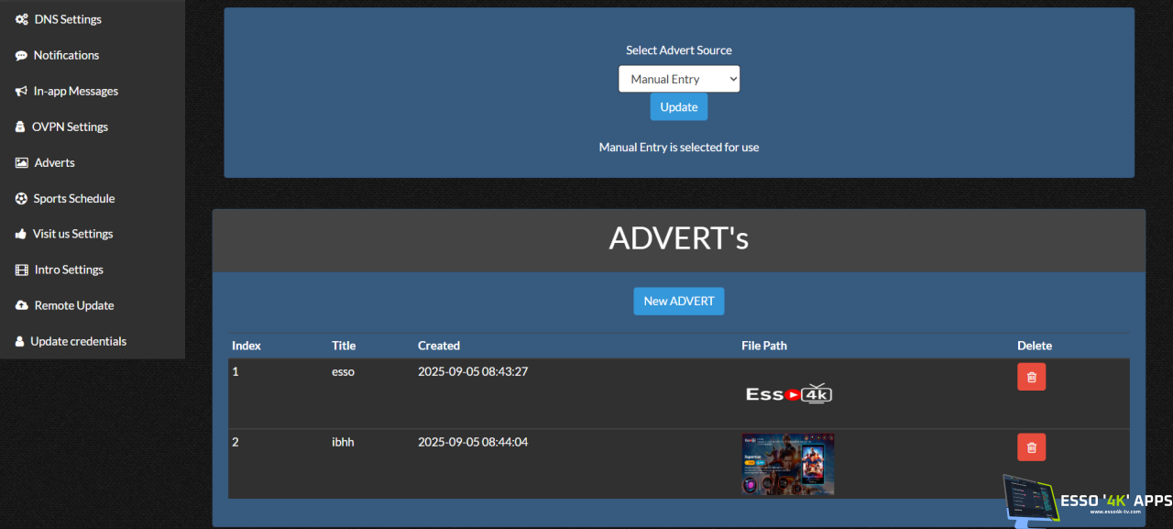Click the Created column header

click(439, 346)
